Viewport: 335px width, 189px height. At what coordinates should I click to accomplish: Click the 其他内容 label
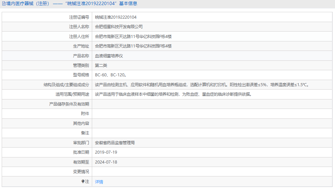(81, 124)
